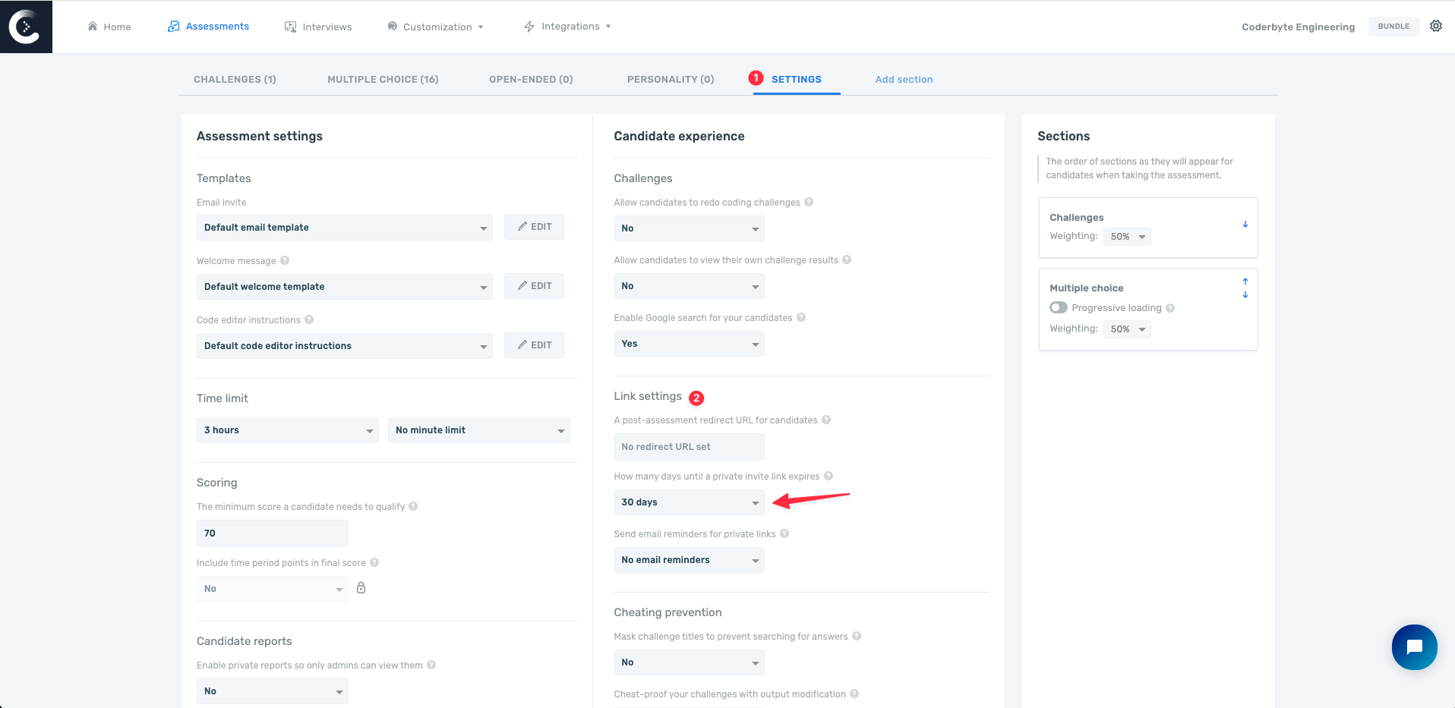
Task: Toggle the Progressive loading switch
Action: [1059, 308]
